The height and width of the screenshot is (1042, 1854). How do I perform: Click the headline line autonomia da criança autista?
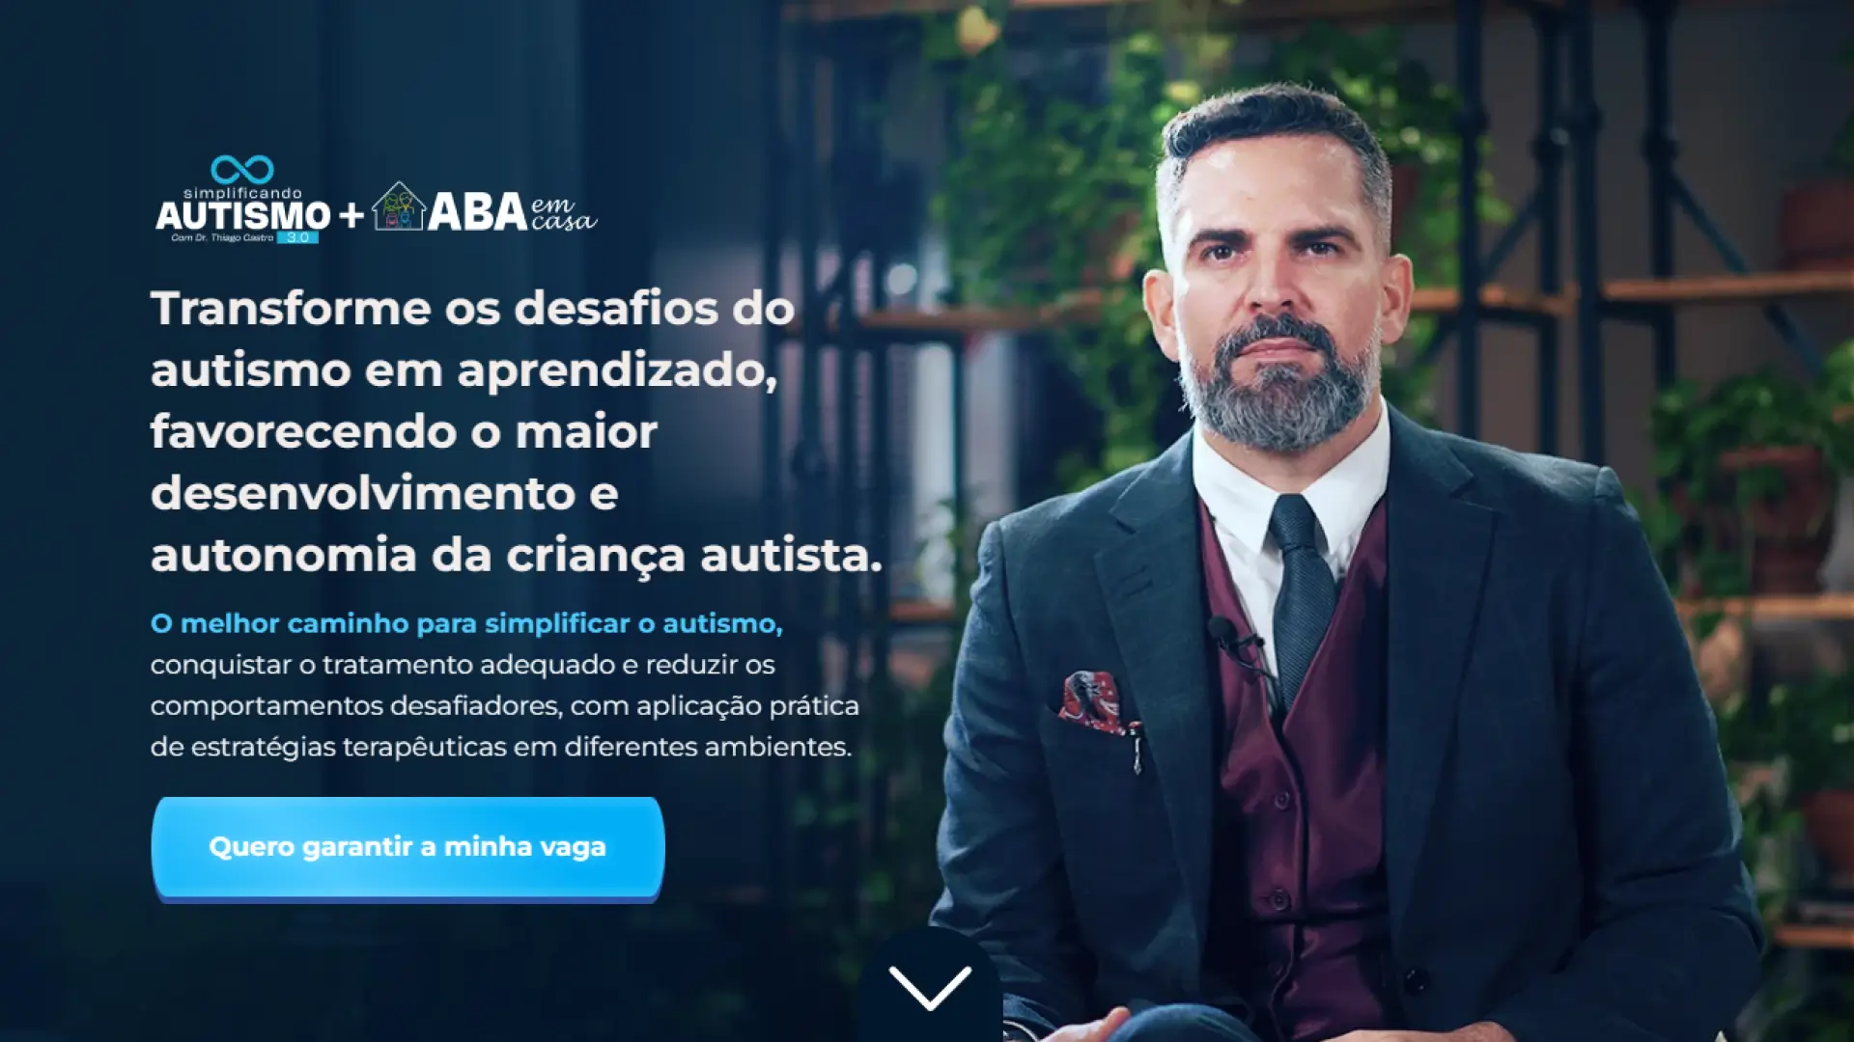517,556
